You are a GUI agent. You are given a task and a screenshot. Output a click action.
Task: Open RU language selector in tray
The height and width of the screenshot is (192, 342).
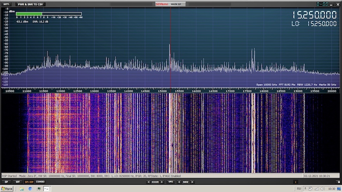(299, 188)
